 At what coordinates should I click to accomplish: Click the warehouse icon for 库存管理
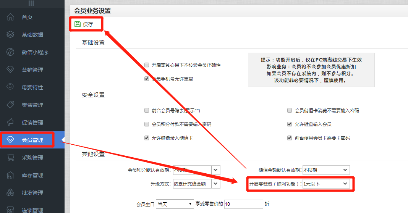10,175
